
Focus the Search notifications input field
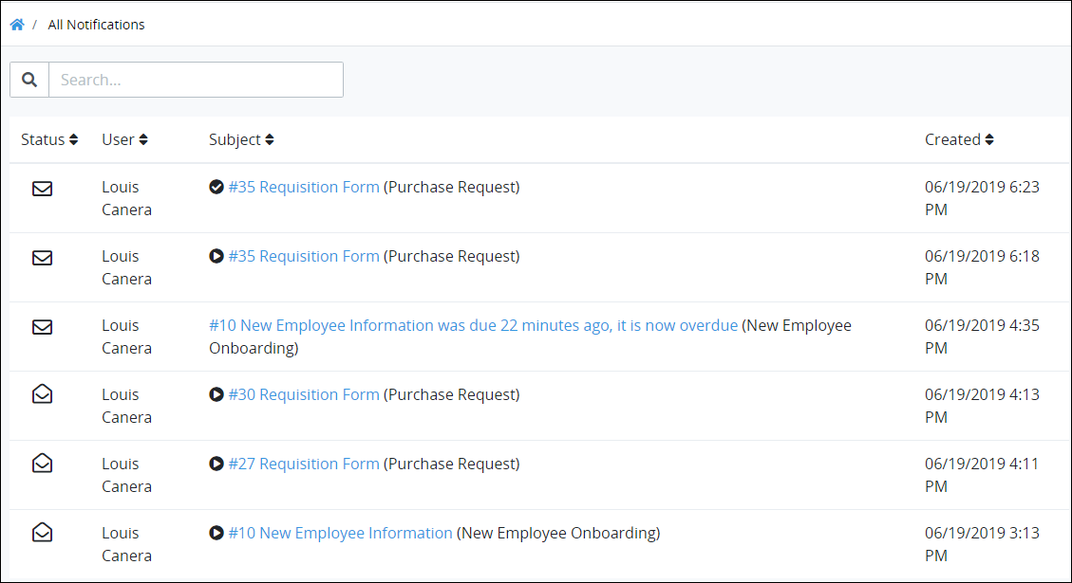(x=197, y=80)
